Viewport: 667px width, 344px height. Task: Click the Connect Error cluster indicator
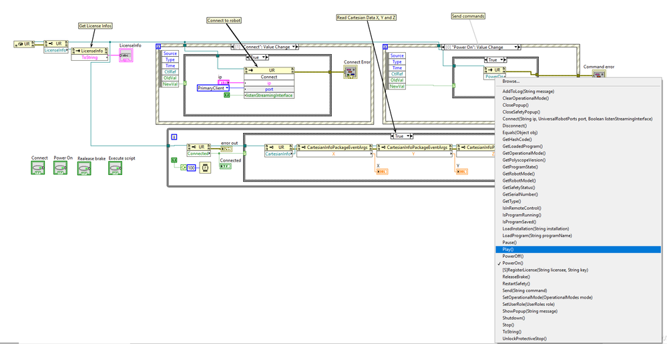coord(351,72)
